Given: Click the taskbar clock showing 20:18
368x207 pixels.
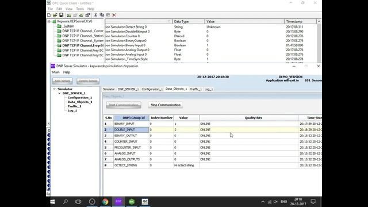Looking at the screenshot, I should [x=298, y=202].
